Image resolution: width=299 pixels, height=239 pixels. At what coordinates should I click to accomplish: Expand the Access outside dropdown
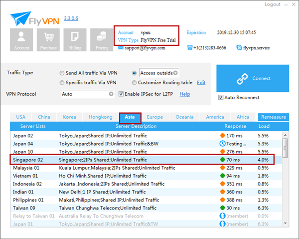tap(175, 73)
